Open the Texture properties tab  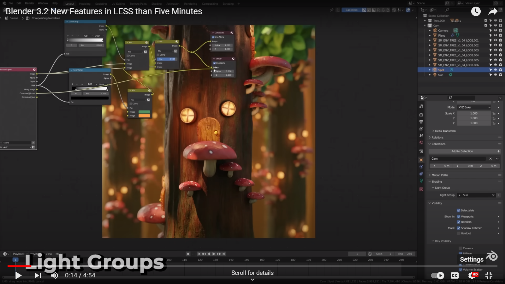421,189
